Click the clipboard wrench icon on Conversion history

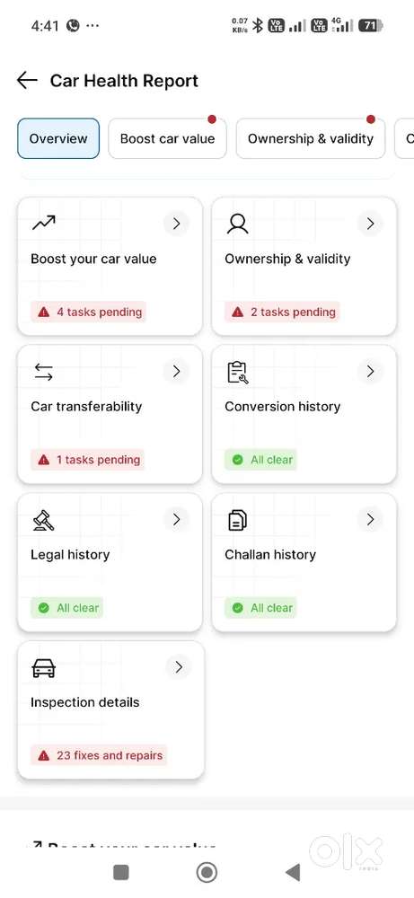(x=238, y=373)
